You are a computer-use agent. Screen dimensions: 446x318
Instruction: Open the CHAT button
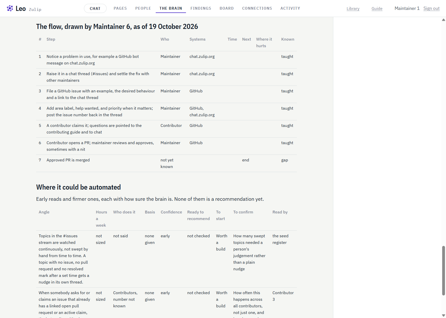95,8
